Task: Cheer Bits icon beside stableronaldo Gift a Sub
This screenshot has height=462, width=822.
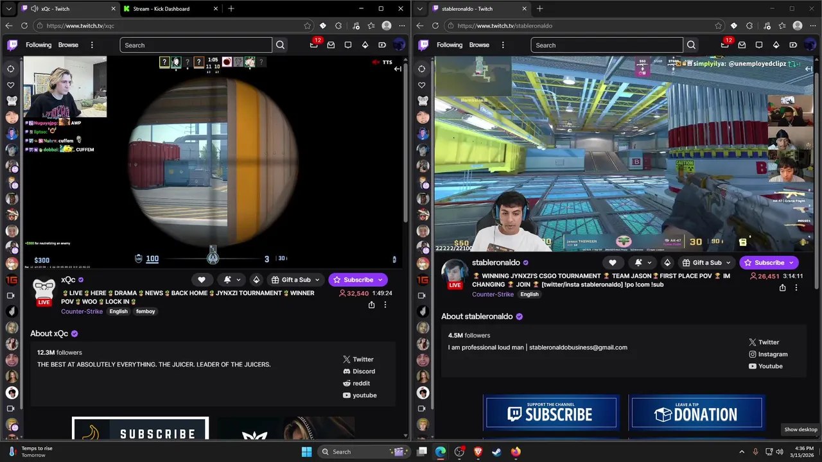Action: point(667,262)
